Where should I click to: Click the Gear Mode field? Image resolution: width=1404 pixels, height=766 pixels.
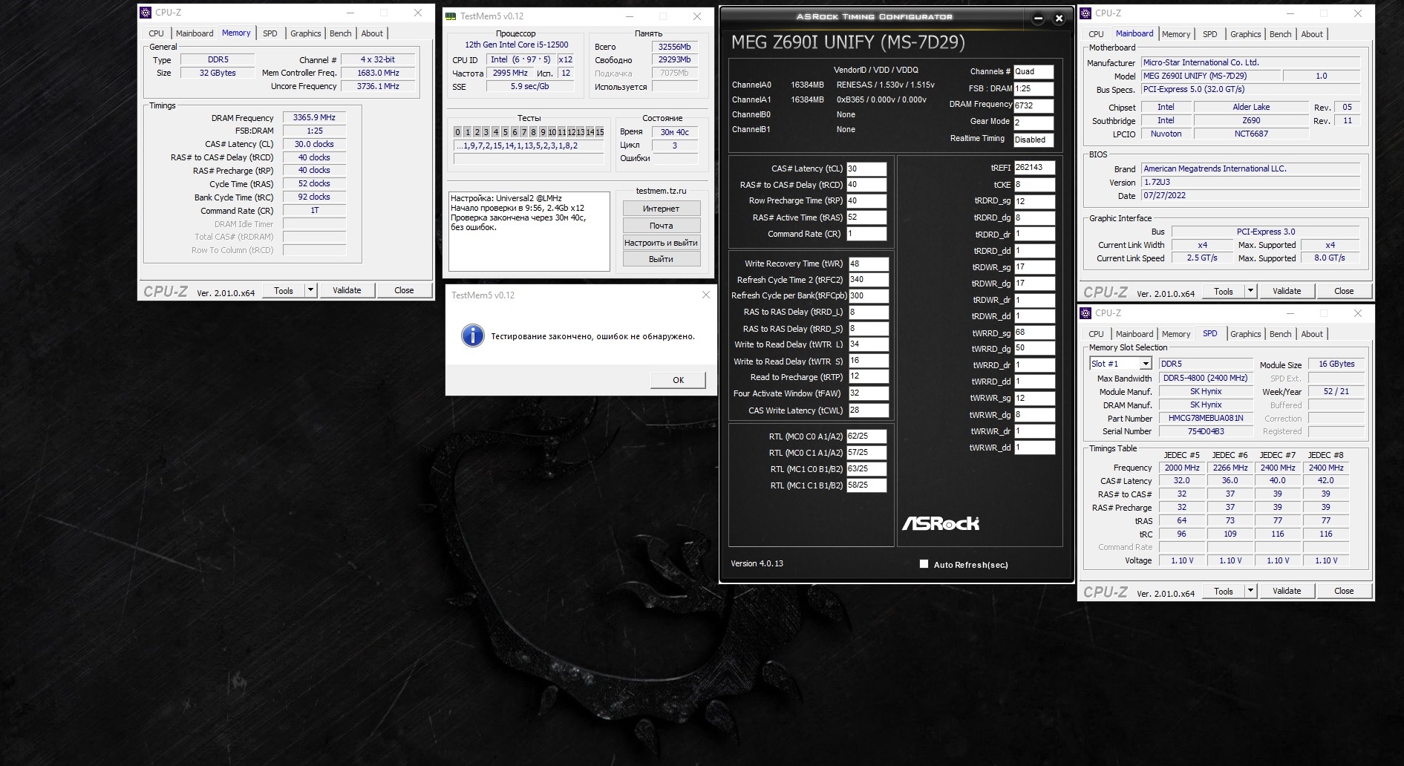point(1034,122)
